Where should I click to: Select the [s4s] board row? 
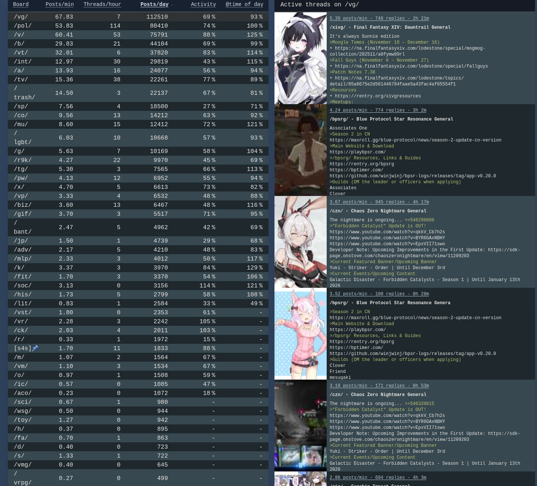coord(138,348)
